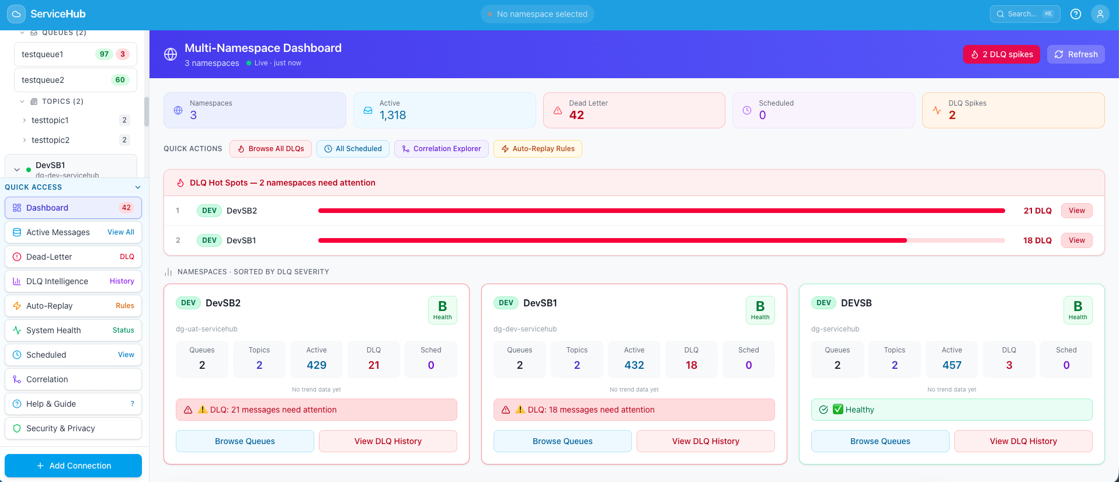This screenshot has width=1119, height=482.
Task: Click the System Health pulse icon in sidebar
Action: coord(17,330)
